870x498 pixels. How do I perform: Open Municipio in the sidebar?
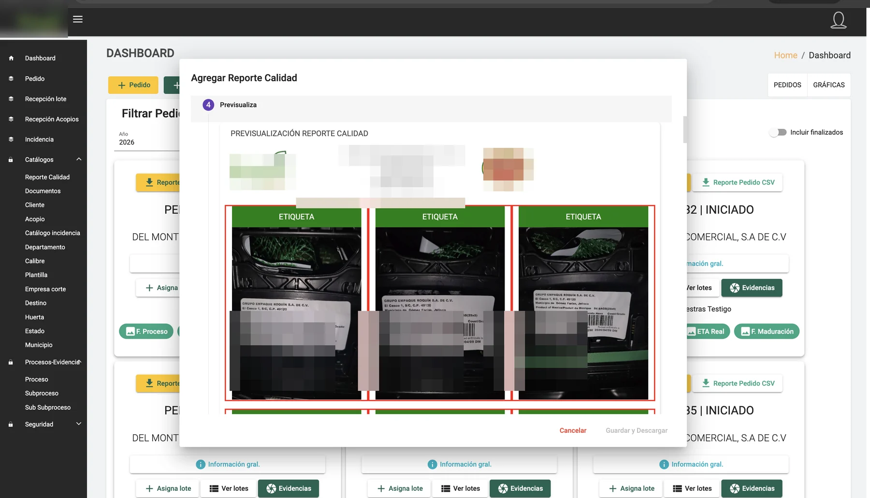click(x=39, y=345)
